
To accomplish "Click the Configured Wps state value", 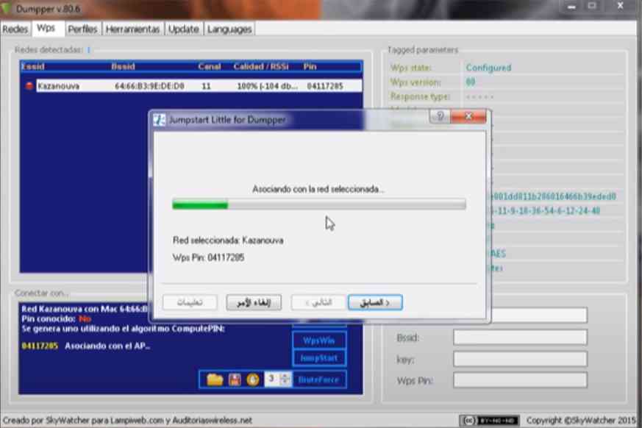I will click(488, 68).
